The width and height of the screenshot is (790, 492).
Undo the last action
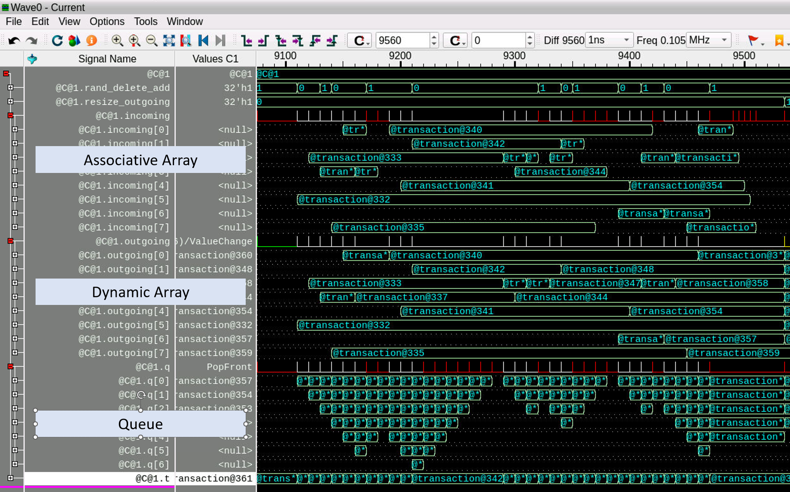[x=14, y=40]
